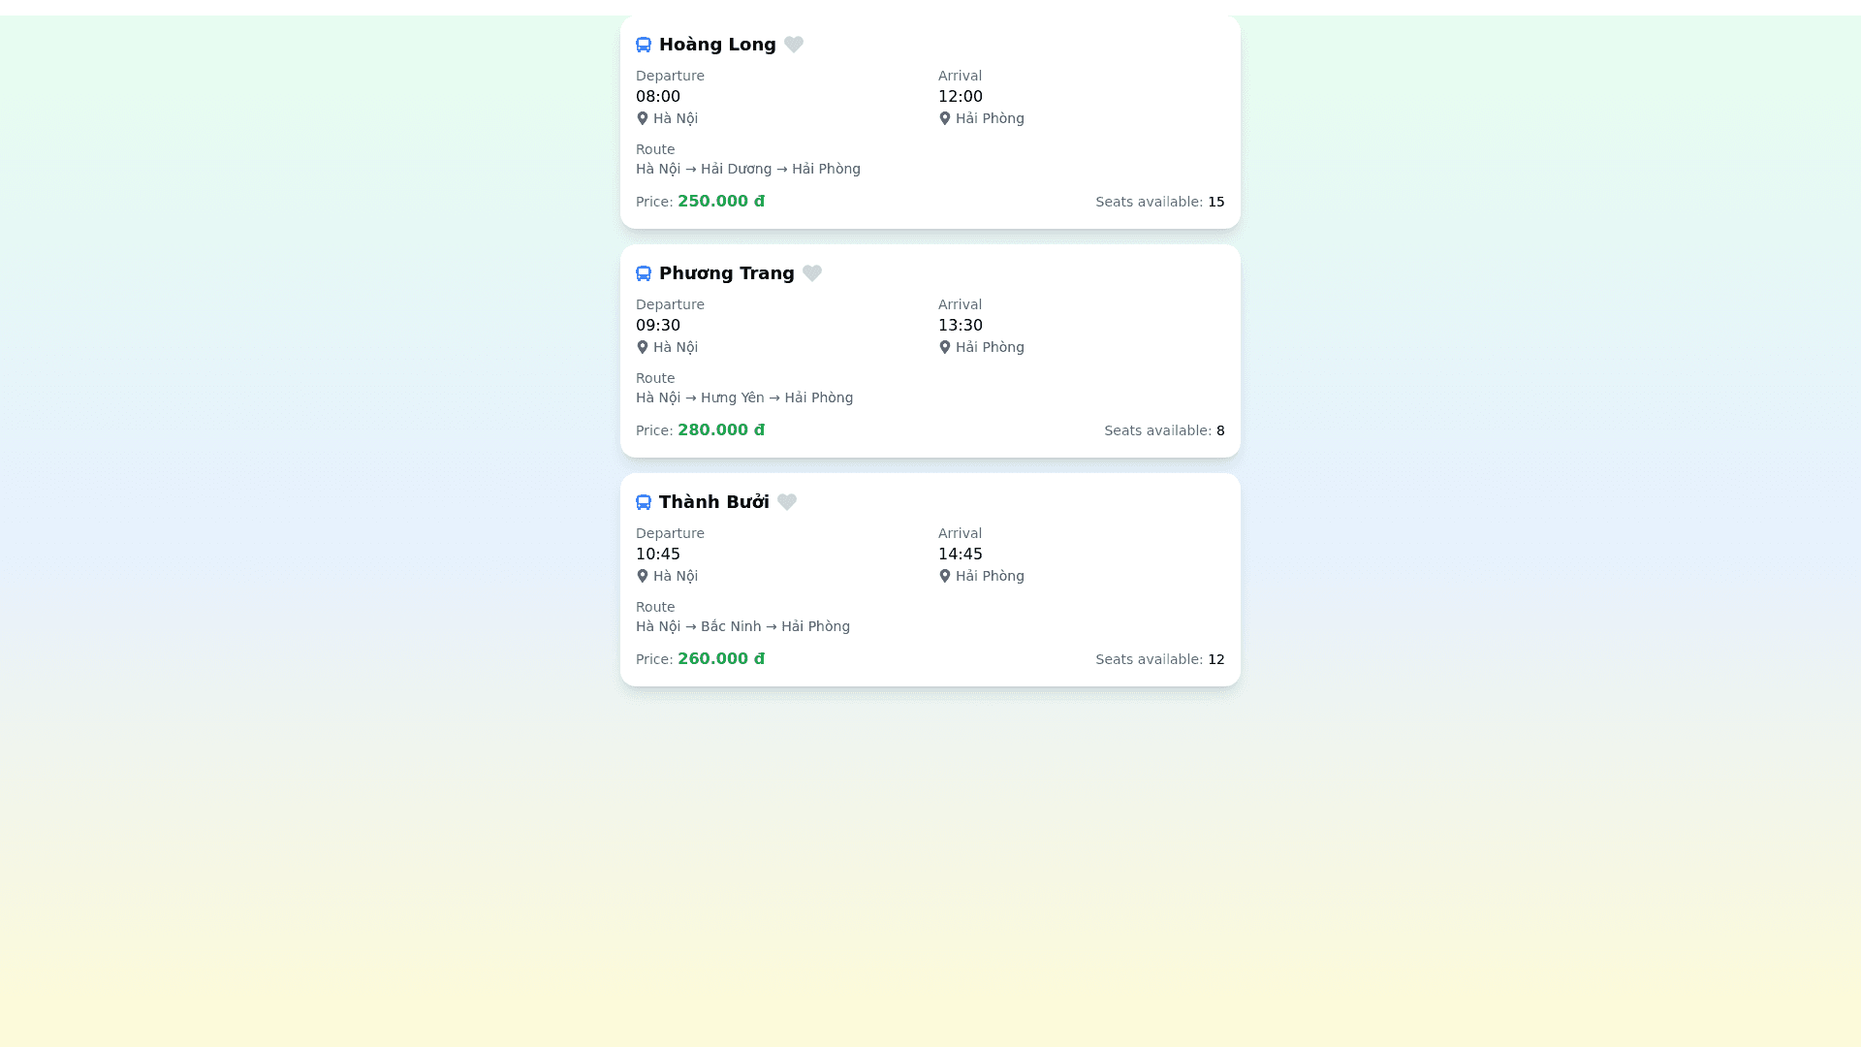This screenshot has height=1047, width=1861.
Task: Click the bus icon beside Thành Bưởi
Action: point(644,502)
